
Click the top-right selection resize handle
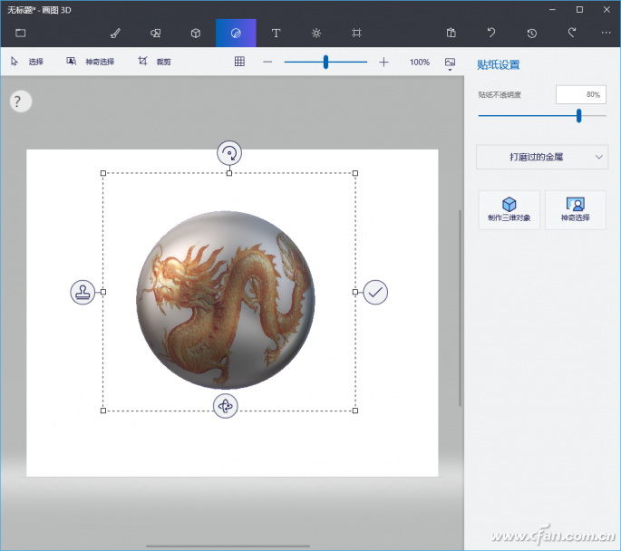coord(355,173)
